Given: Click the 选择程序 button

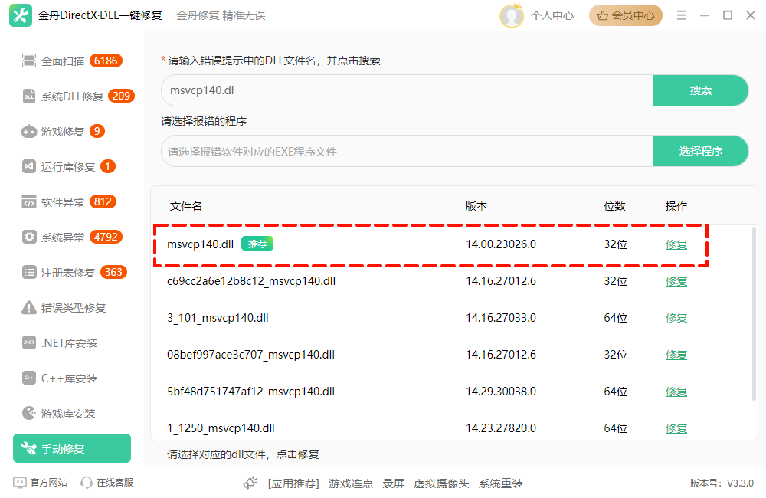Looking at the screenshot, I should click(701, 151).
